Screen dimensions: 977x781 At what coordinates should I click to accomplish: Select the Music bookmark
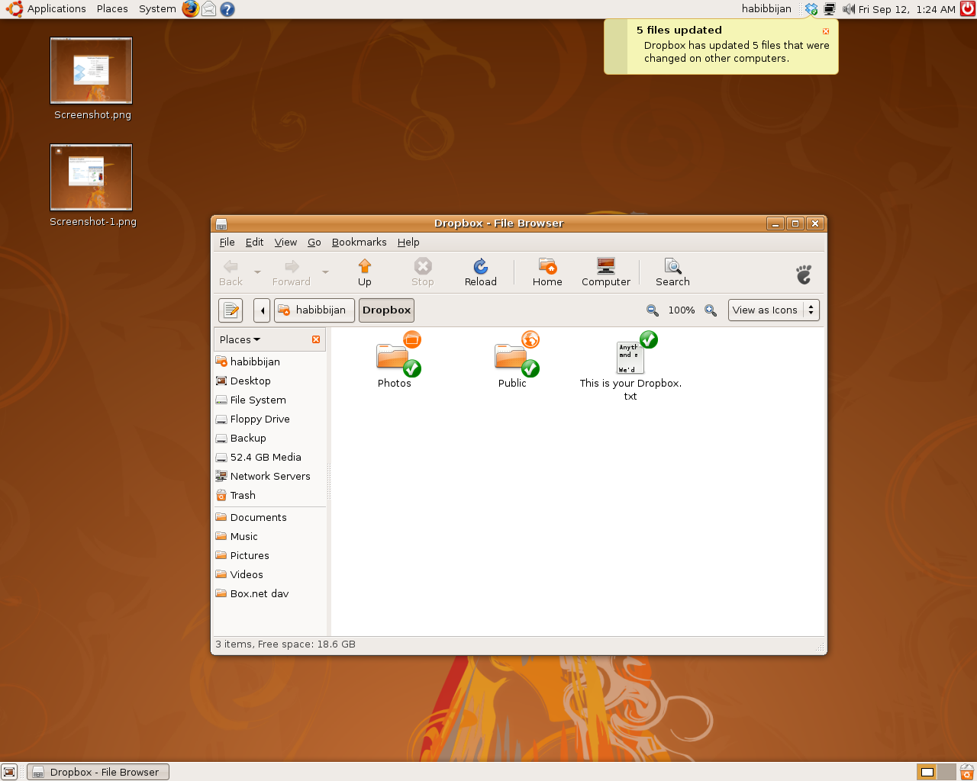coord(269,536)
